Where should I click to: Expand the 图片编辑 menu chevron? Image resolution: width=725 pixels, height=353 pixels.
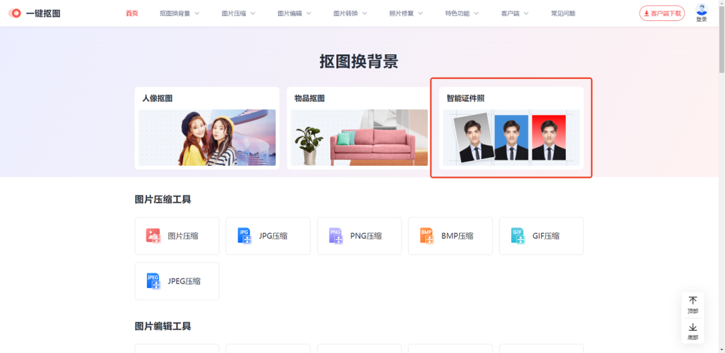[x=308, y=13]
